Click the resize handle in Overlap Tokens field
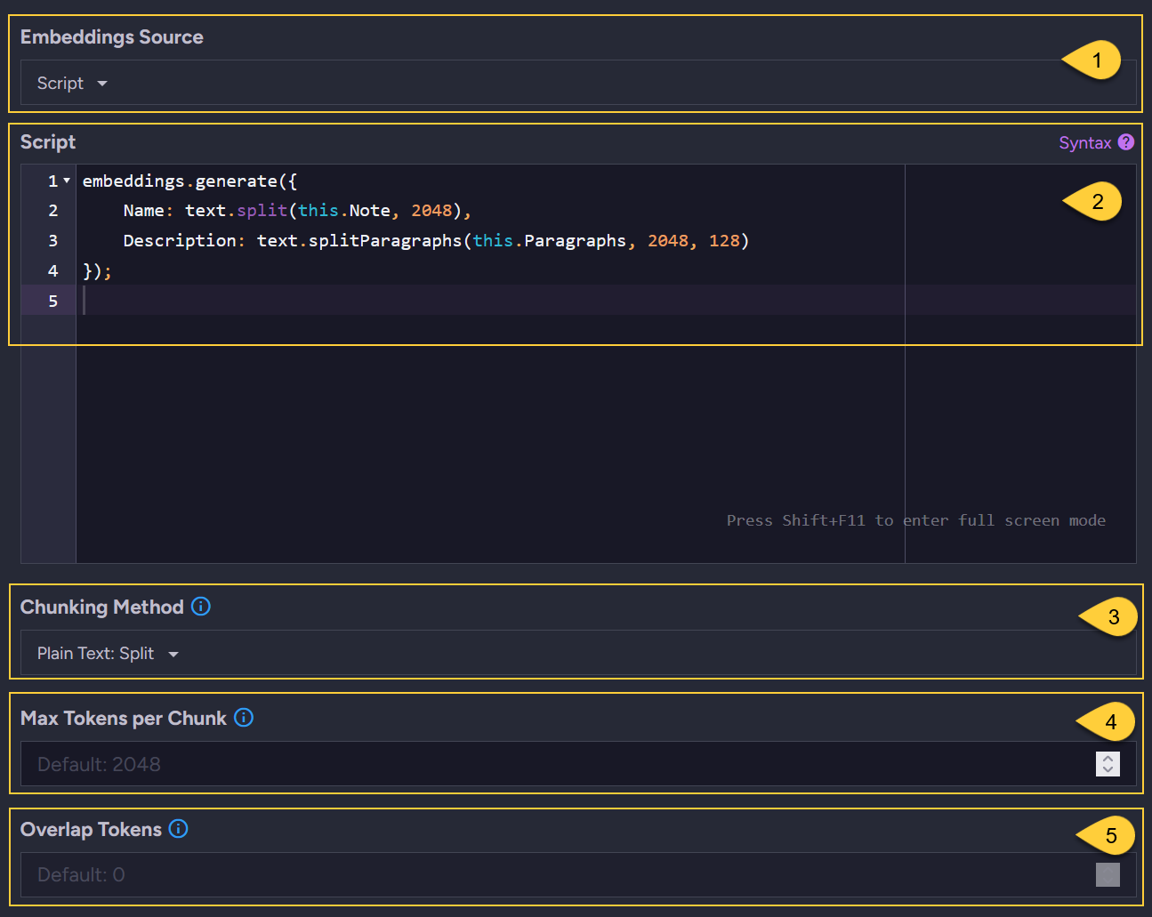1152x917 pixels. point(1108,876)
